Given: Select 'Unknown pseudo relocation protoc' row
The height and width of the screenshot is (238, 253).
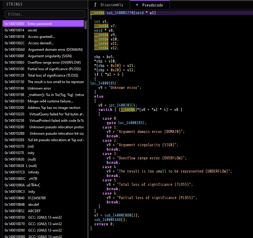Looking at the screenshot, I should (43, 127).
